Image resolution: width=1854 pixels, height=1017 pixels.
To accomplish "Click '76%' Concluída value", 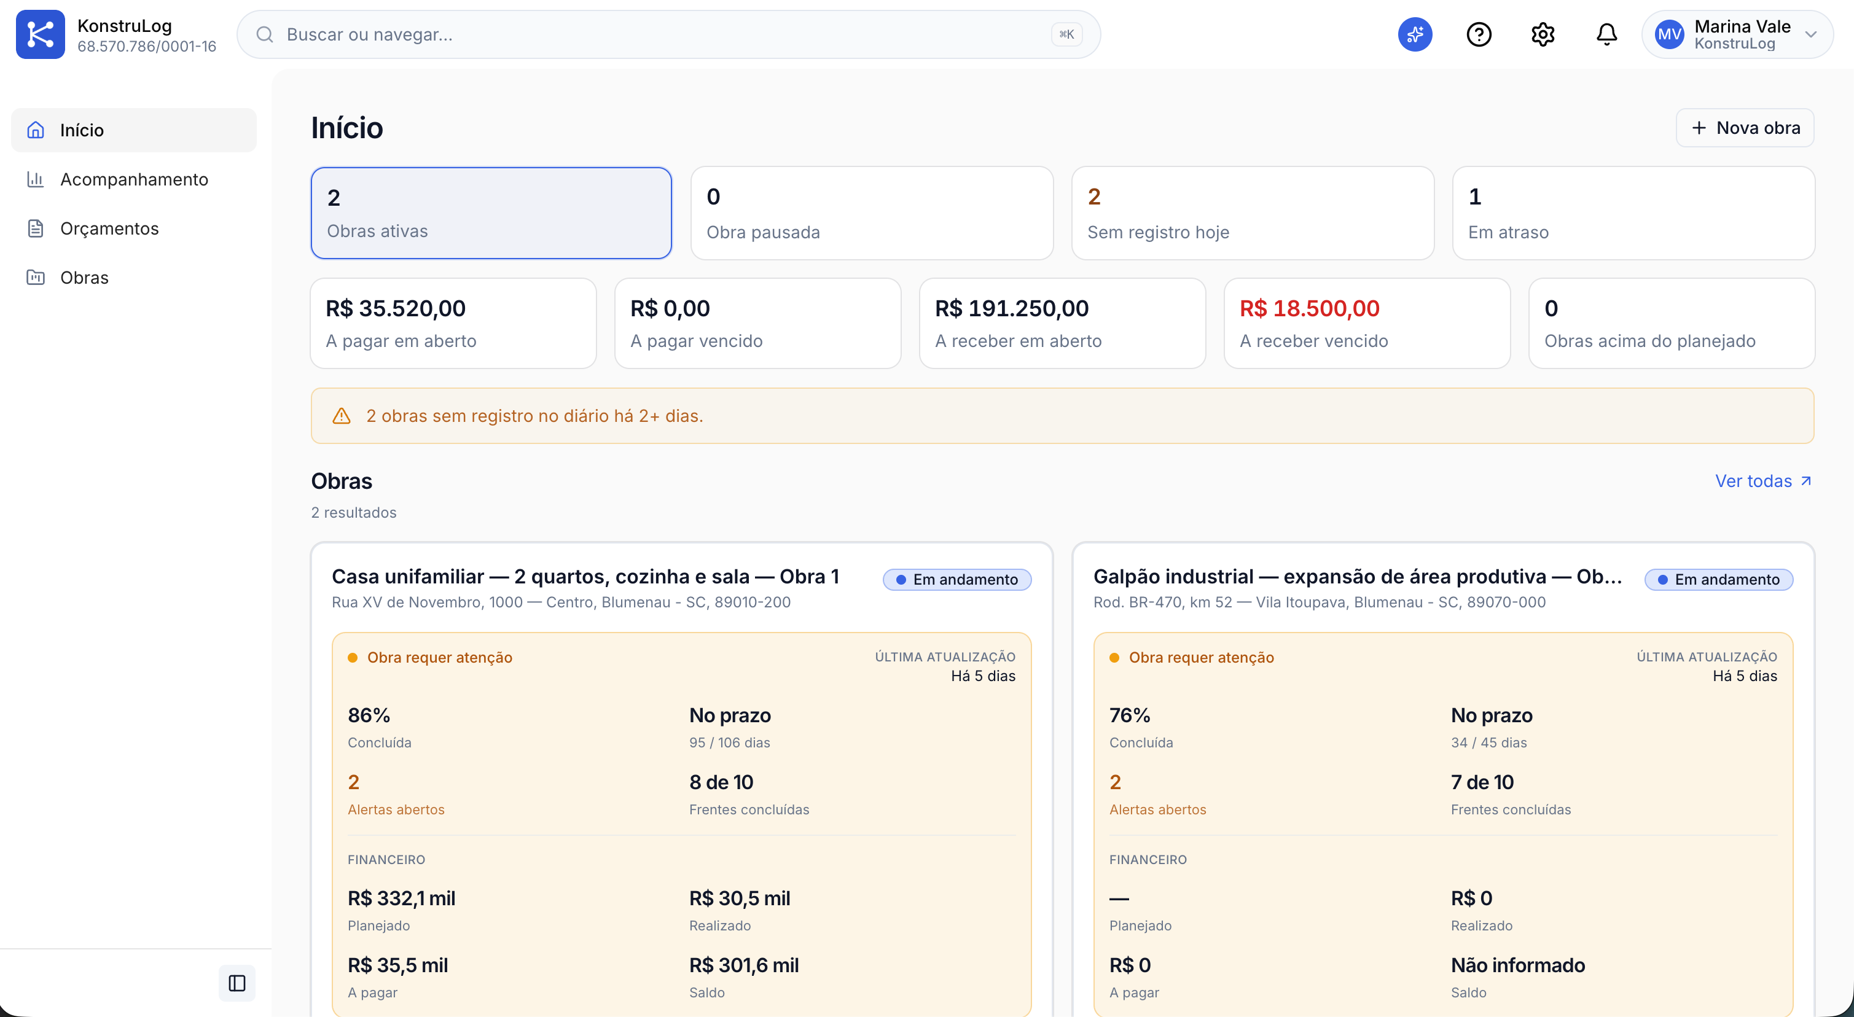I will 1130,715.
